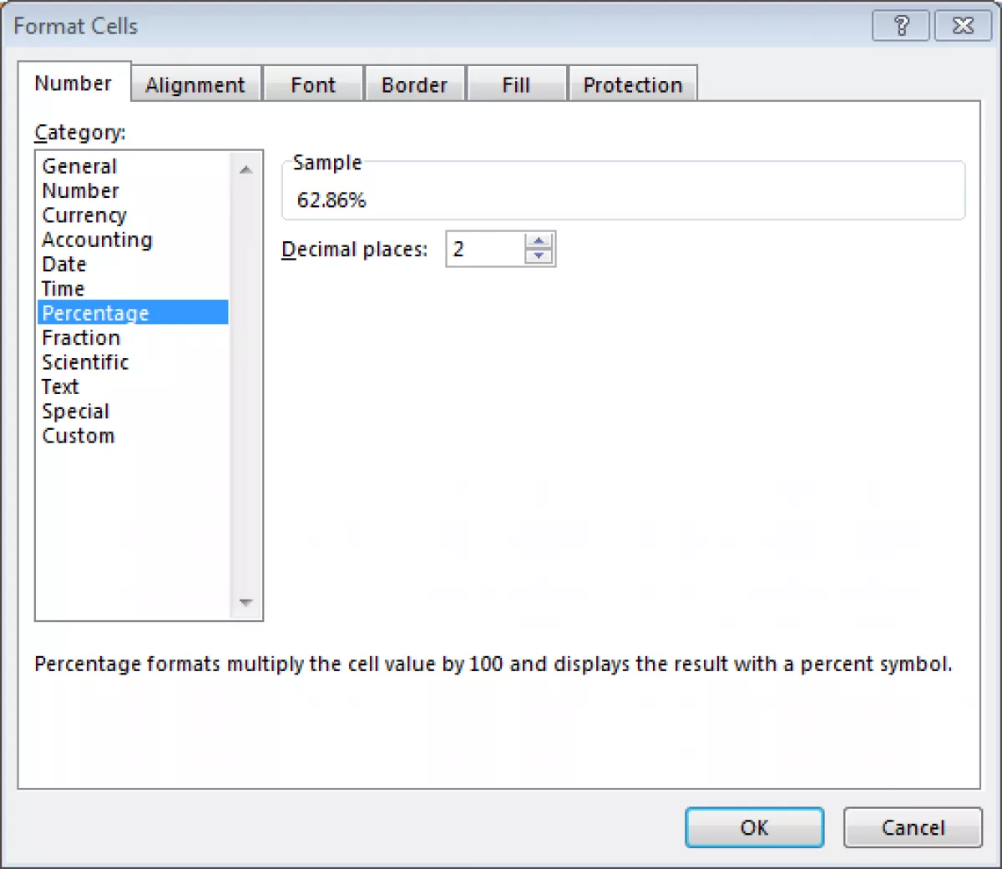Dismiss dialog with Cancel button
This screenshot has width=1002, height=869.
[913, 827]
